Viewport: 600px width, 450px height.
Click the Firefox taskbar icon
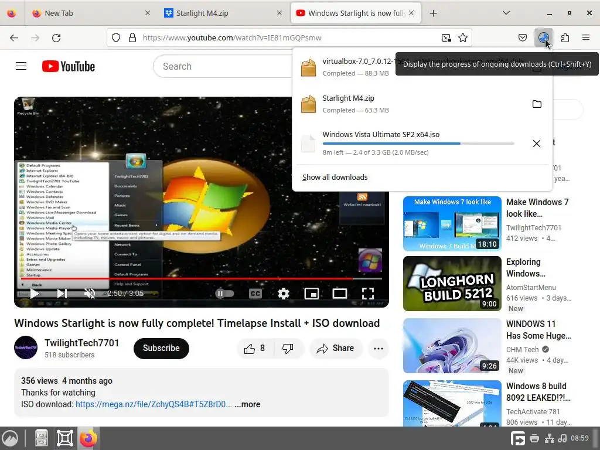[88, 438]
